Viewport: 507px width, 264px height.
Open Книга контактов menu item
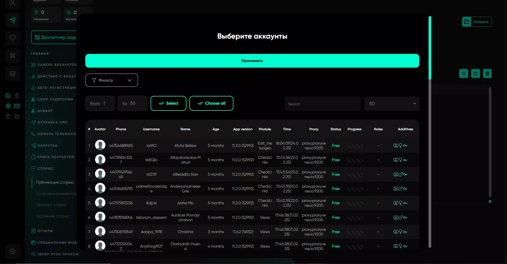pyautogui.click(x=53, y=157)
